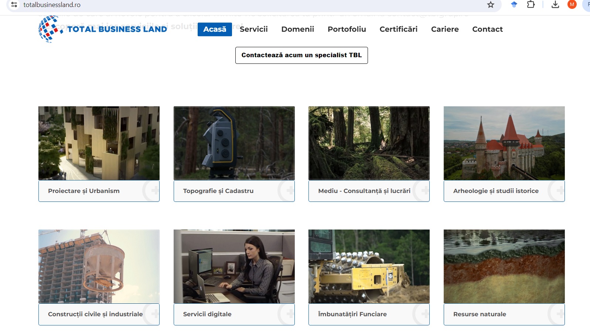Go to the Portofoliu page
The image size is (590, 331).
[347, 29]
